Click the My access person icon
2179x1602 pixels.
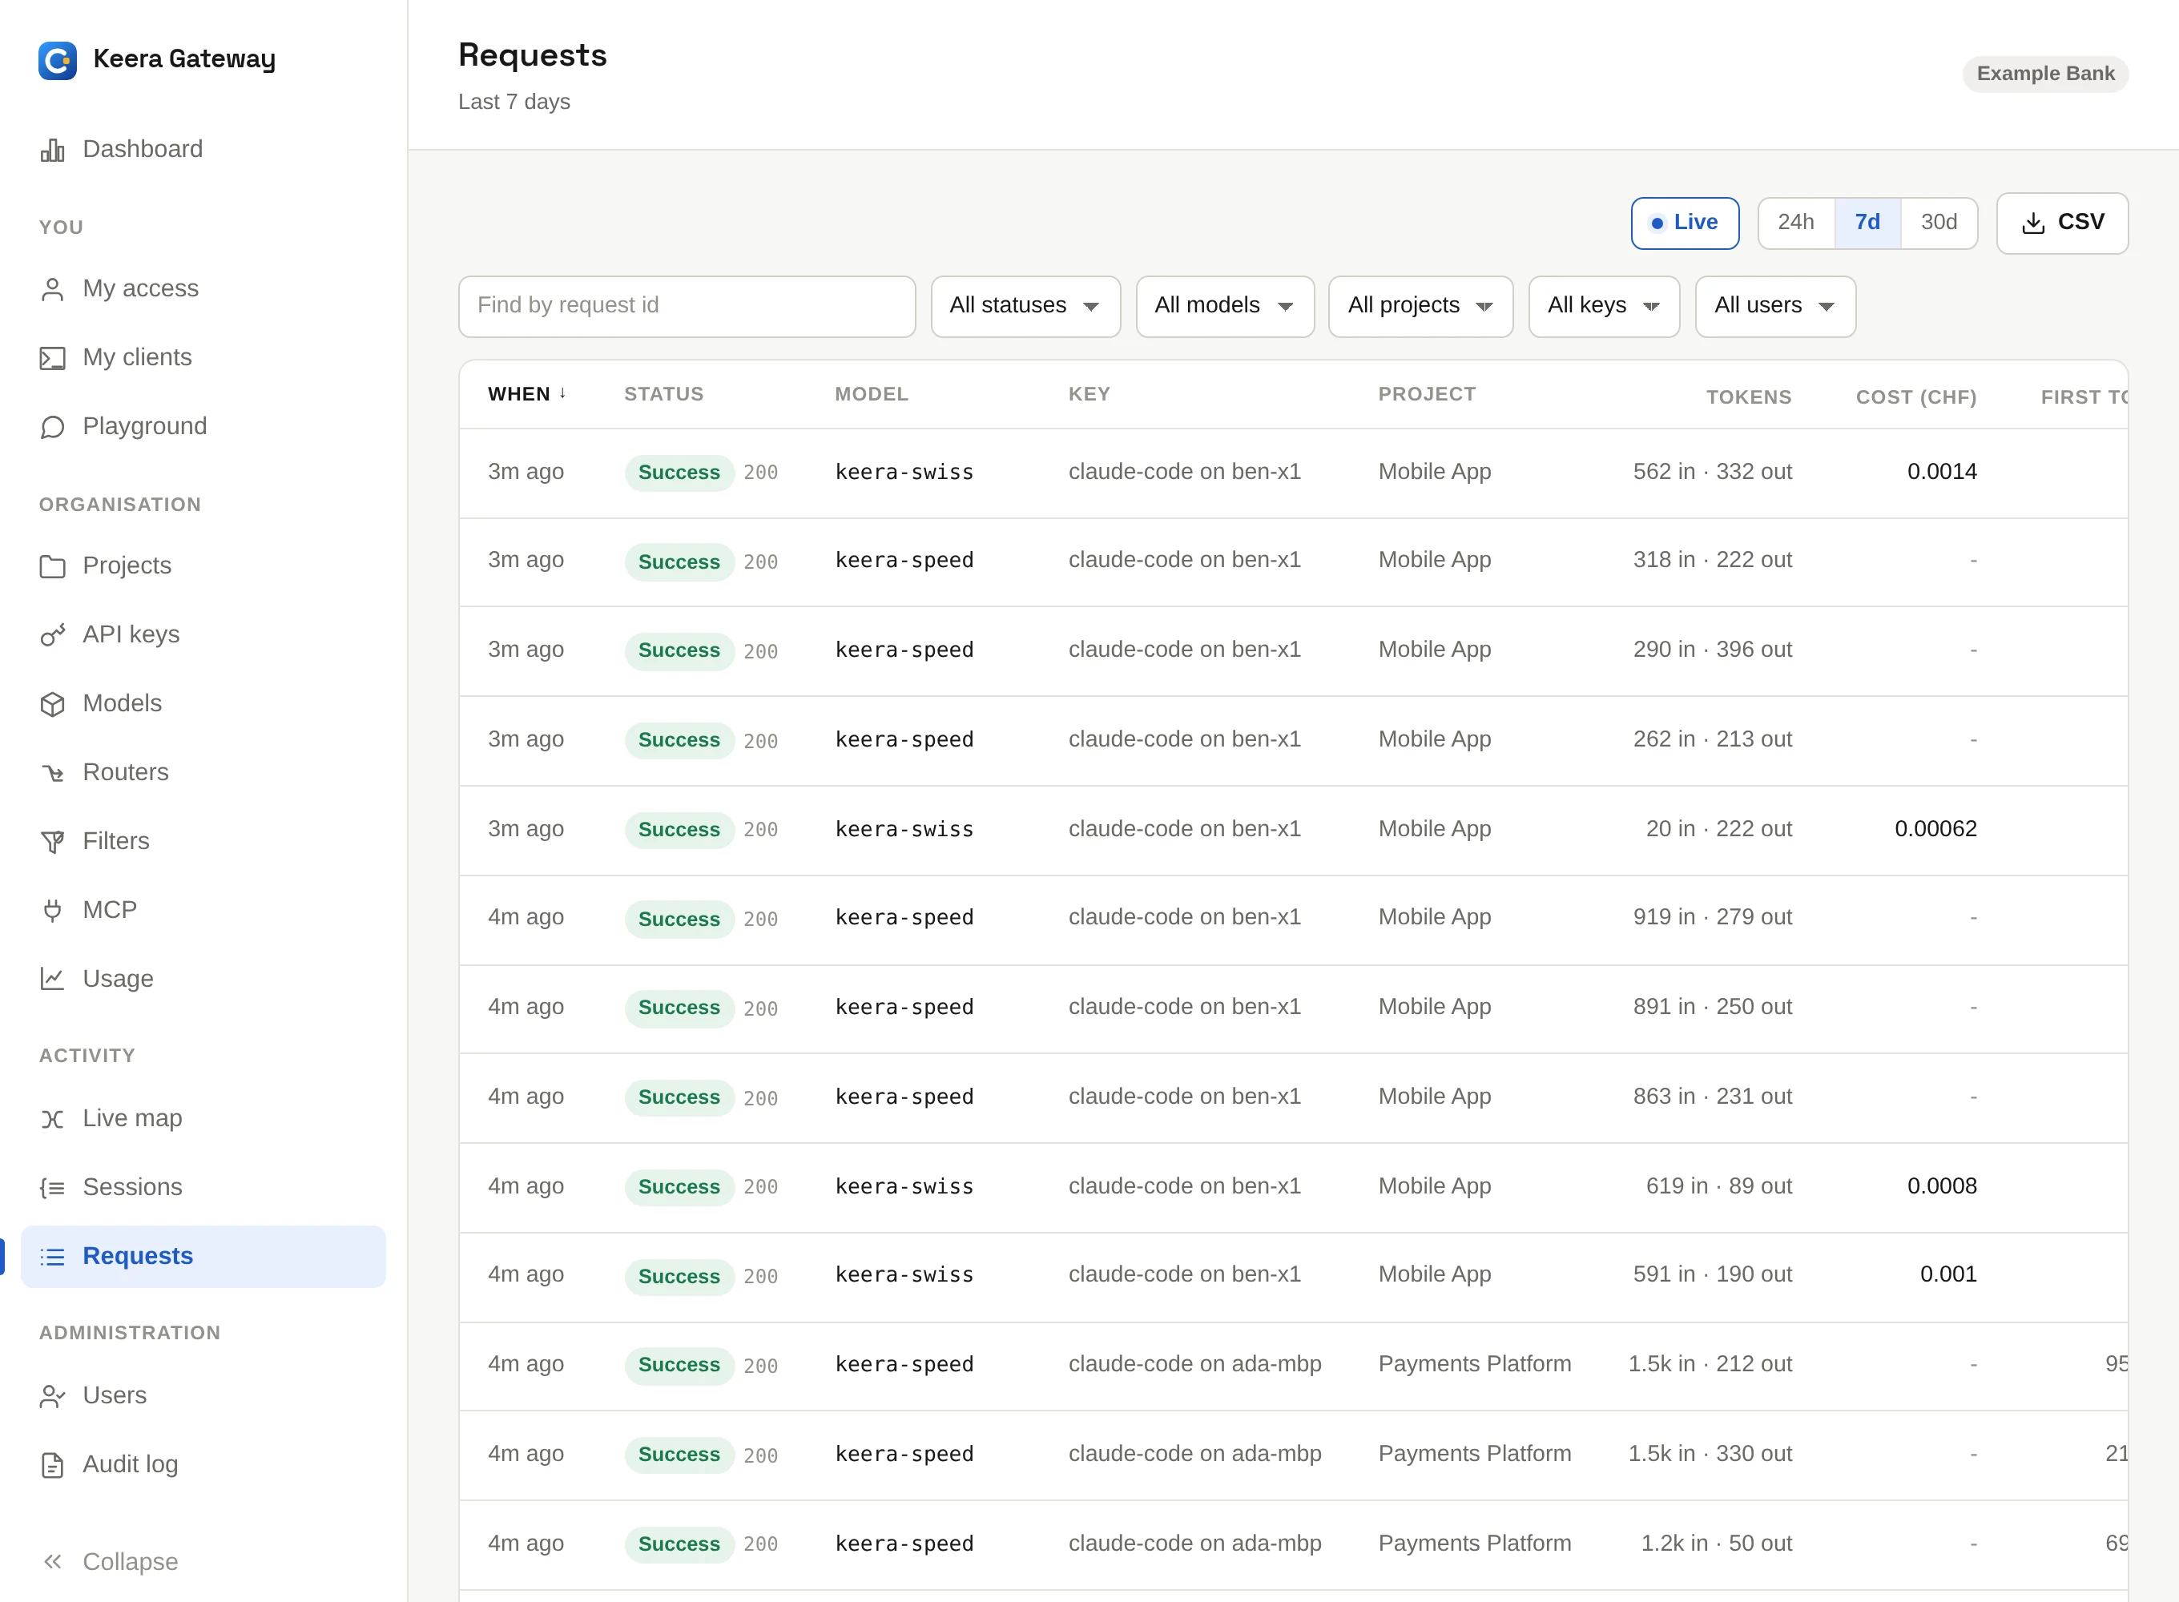pyautogui.click(x=52, y=289)
